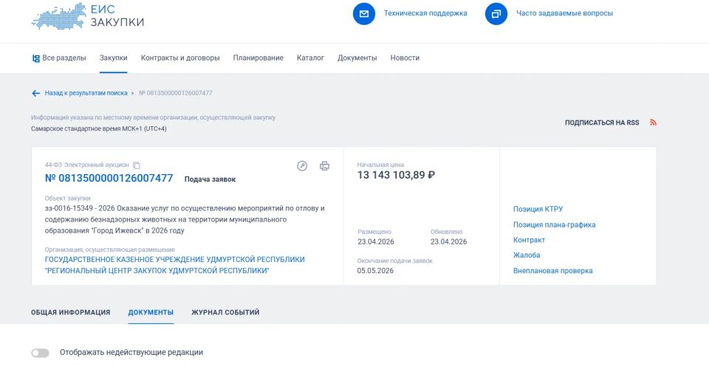This screenshot has height=375, width=709.
Task: Click breadcrumb number № 0813500000126007477
Action: click(x=176, y=93)
